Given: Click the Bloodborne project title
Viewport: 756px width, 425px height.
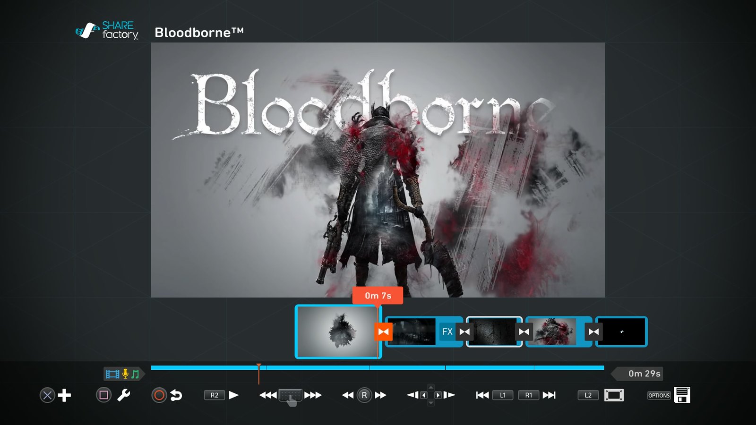Looking at the screenshot, I should [199, 32].
